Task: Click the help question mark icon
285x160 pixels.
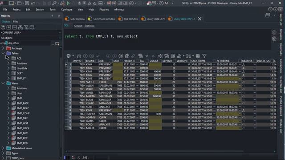Action: [x=270, y=9]
